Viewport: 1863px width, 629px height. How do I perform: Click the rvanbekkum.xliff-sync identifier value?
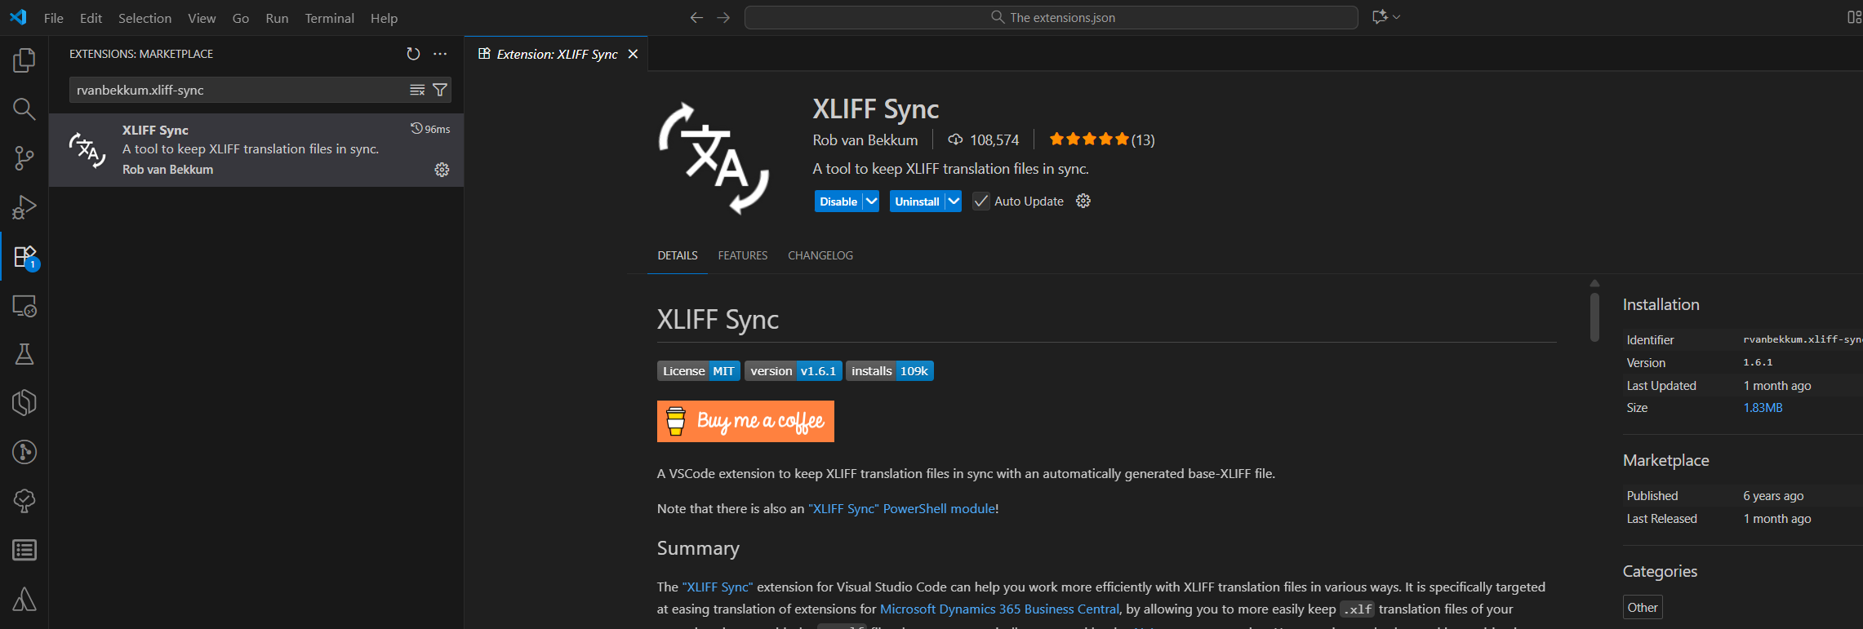pos(1803,339)
